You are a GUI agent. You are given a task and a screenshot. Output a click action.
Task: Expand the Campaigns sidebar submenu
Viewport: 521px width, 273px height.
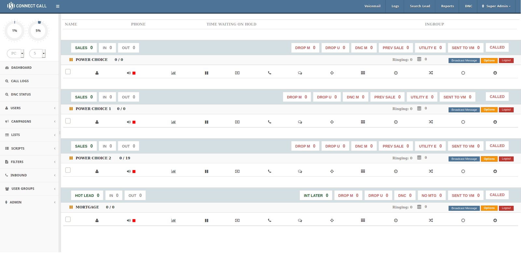[29, 122]
